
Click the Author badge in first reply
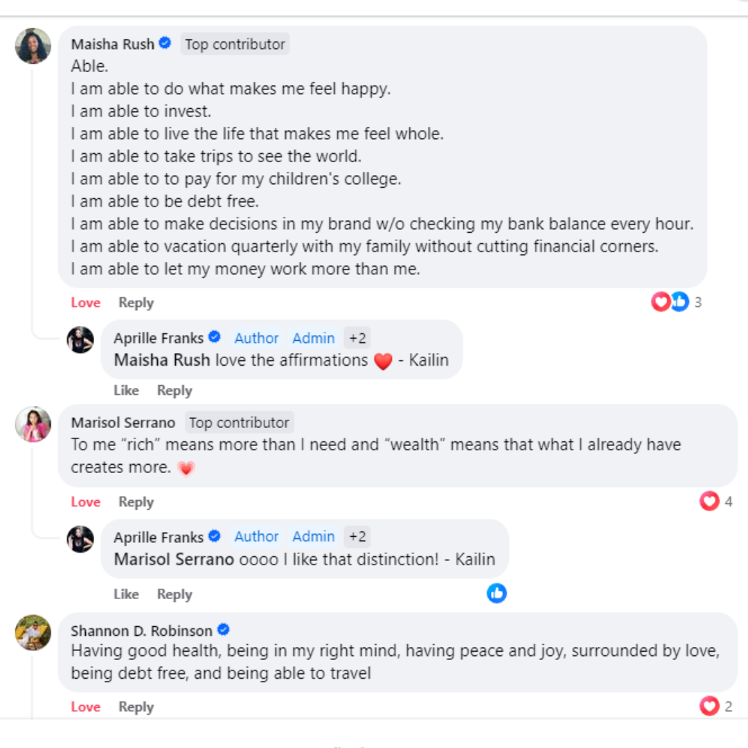click(x=256, y=338)
